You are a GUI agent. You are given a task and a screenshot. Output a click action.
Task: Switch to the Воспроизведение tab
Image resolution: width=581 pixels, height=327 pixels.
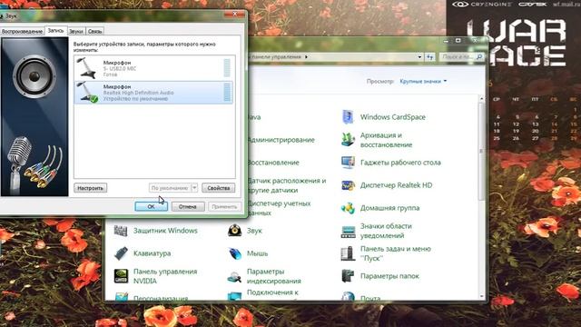(22, 32)
